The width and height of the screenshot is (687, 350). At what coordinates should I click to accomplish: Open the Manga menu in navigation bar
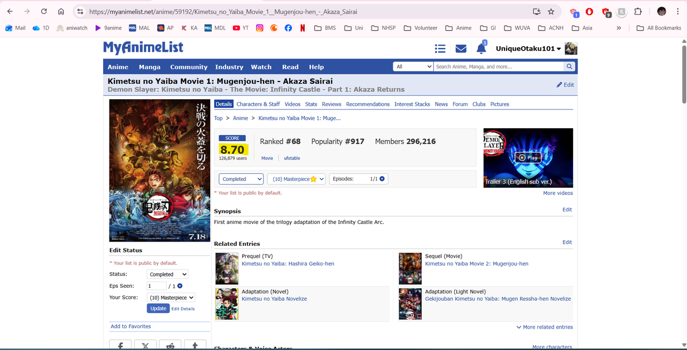[x=150, y=67]
